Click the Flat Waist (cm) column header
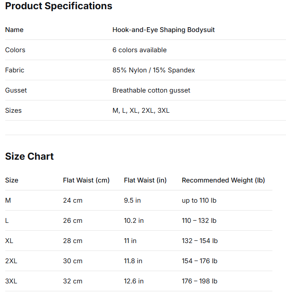The width and height of the screenshot is (286, 297). [86, 180]
